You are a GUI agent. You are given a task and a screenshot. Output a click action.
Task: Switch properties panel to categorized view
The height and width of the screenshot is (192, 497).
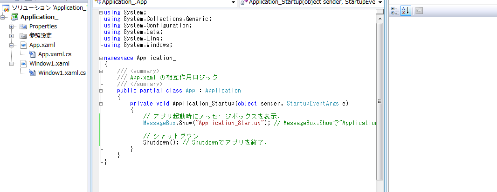point(394,11)
